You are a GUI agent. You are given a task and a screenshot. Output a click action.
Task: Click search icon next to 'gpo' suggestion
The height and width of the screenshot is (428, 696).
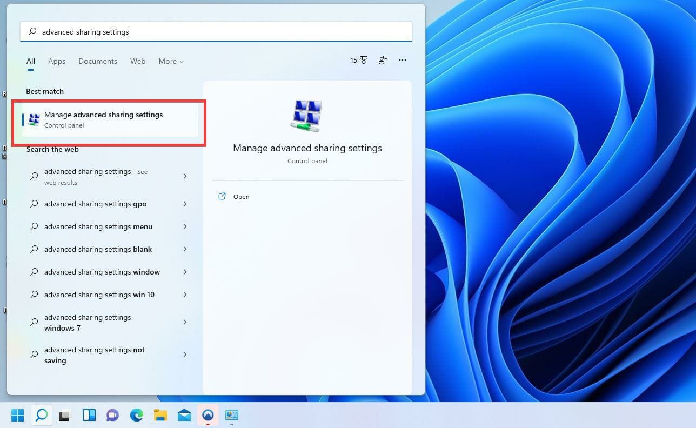pyautogui.click(x=34, y=204)
